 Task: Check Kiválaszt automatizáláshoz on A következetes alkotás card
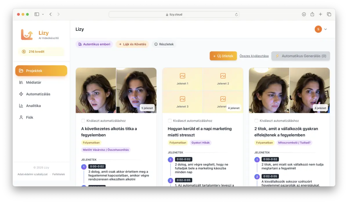tap(83, 121)
